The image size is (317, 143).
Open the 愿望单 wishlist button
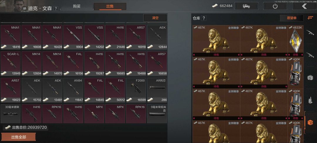(x=291, y=18)
